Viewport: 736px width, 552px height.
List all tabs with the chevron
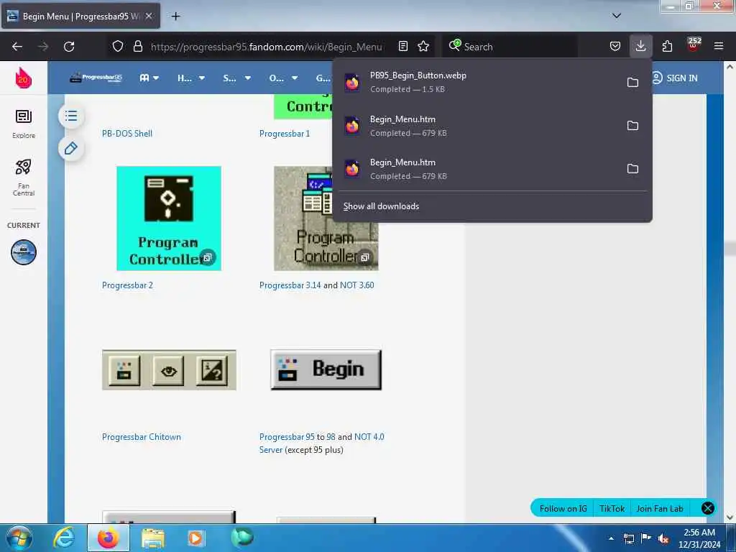(617, 16)
